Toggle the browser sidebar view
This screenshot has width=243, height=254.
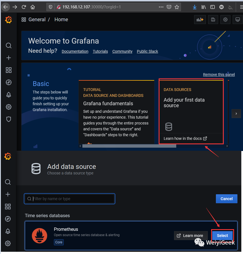(212, 7)
